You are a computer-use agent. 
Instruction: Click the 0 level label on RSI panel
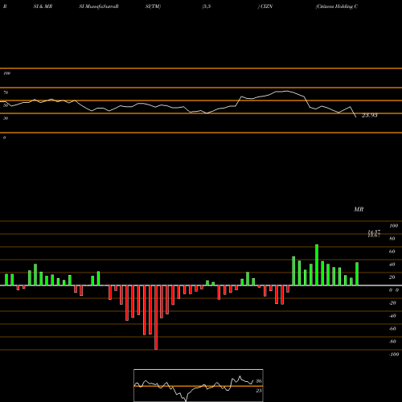coord(4,137)
